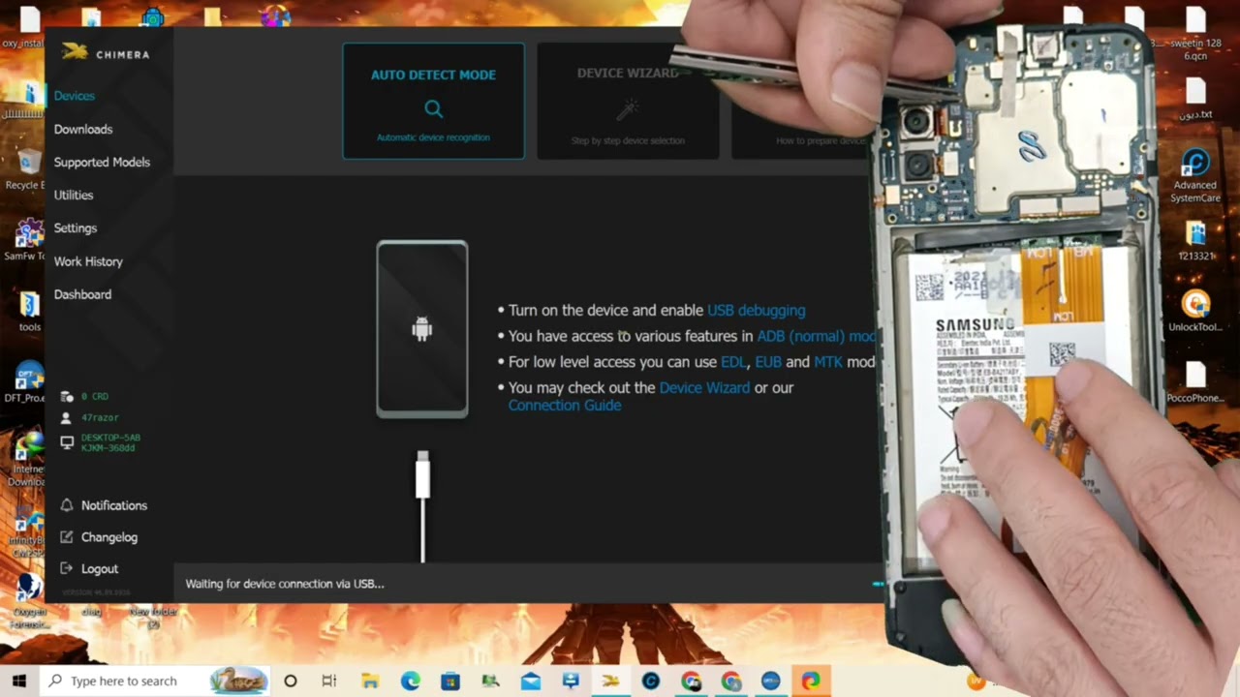Open the Device Wizard link in the hints
The image size is (1240, 697).
pos(704,387)
